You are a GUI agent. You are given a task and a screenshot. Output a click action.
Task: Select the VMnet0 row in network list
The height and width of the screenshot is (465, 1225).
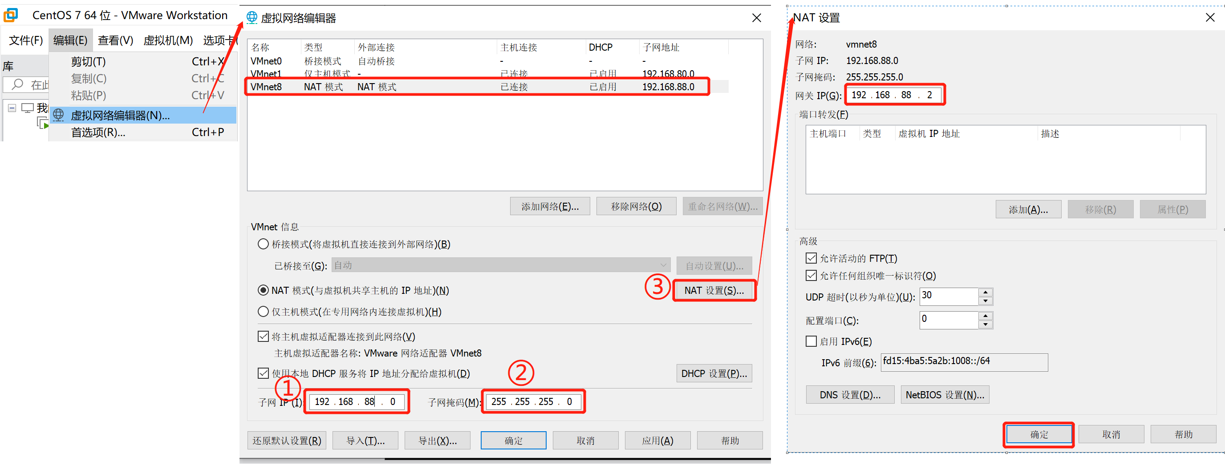click(x=487, y=61)
